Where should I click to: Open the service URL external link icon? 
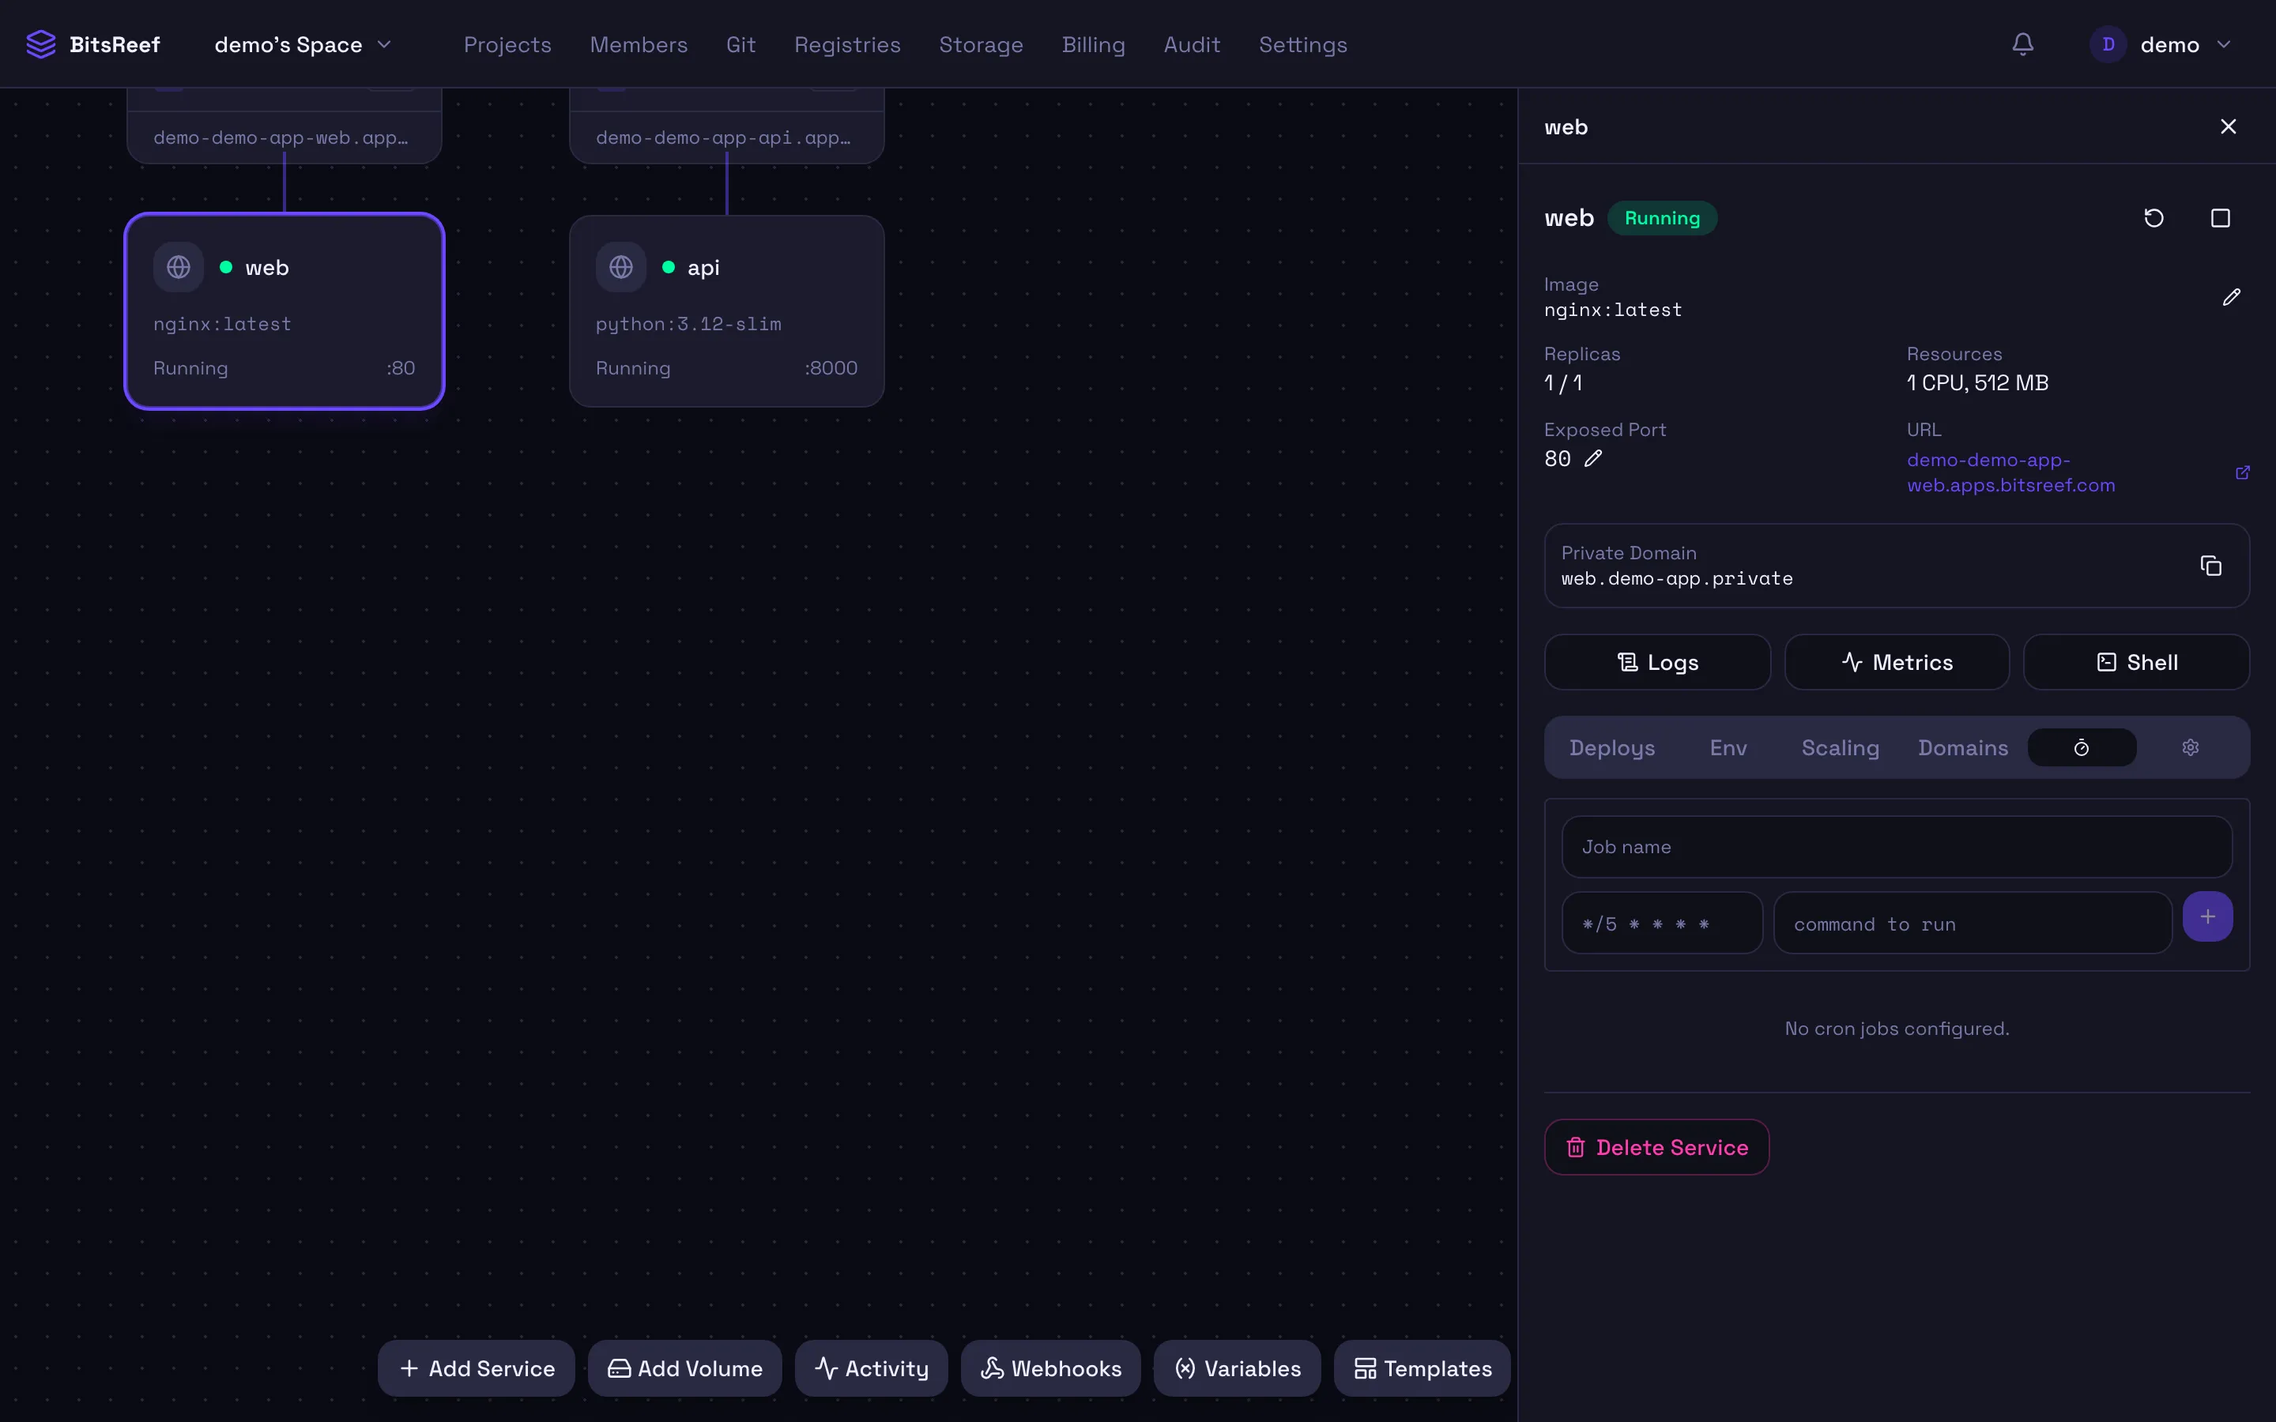tap(2242, 472)
